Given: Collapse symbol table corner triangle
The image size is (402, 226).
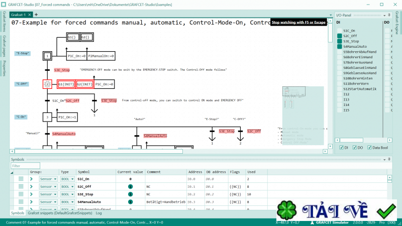Looking at the screenshot, I should [x=12, y=173].
